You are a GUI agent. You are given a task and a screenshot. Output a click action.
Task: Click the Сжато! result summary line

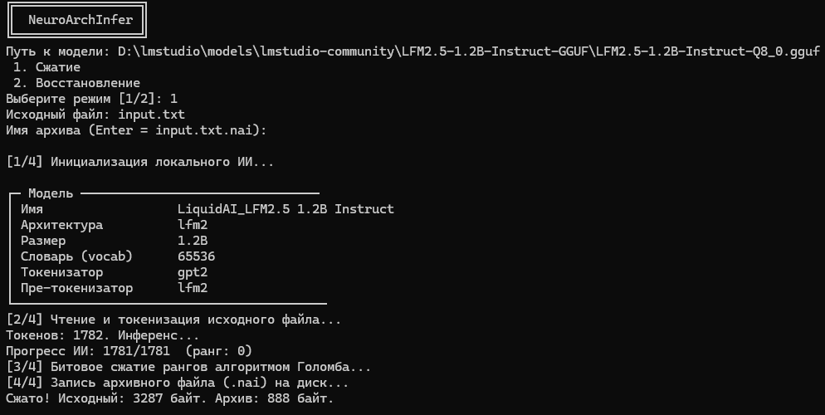[170, 398]
